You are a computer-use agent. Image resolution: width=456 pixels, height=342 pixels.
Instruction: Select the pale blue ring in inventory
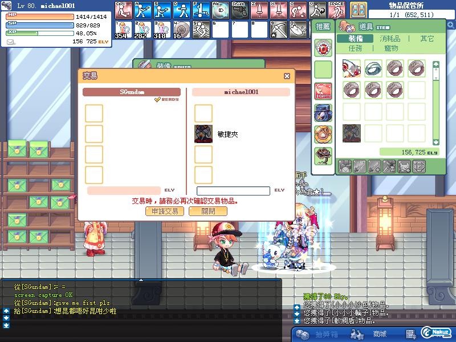(373, 68)
